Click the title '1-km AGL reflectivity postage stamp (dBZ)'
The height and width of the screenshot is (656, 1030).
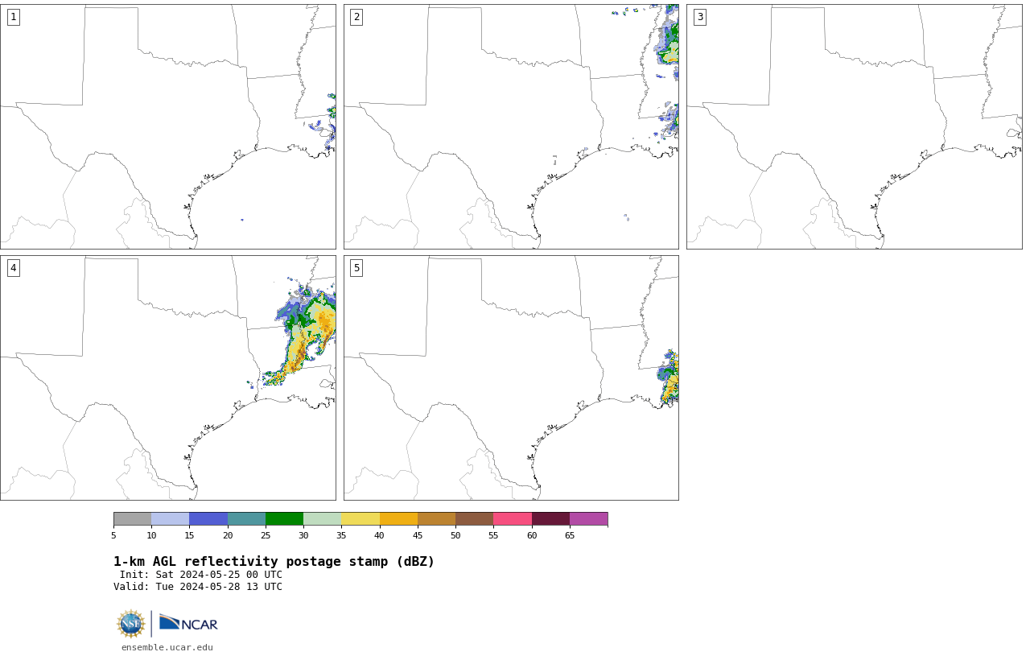coord(274,562)
